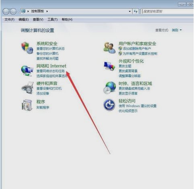Click 更改桌面背景 link
Image resolution: width=194 pixels, height=189 pixels.
click(128, 71)
